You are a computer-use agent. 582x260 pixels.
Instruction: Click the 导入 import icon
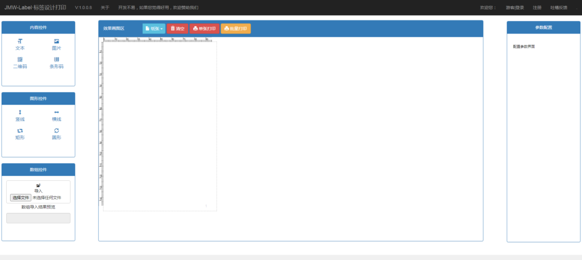click(38, 186)
